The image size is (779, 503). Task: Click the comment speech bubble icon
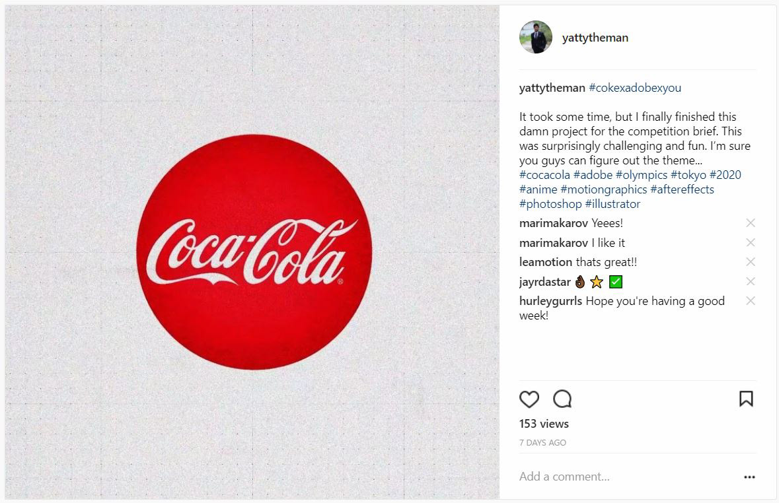pyautogui.click(x=562, y=399)
